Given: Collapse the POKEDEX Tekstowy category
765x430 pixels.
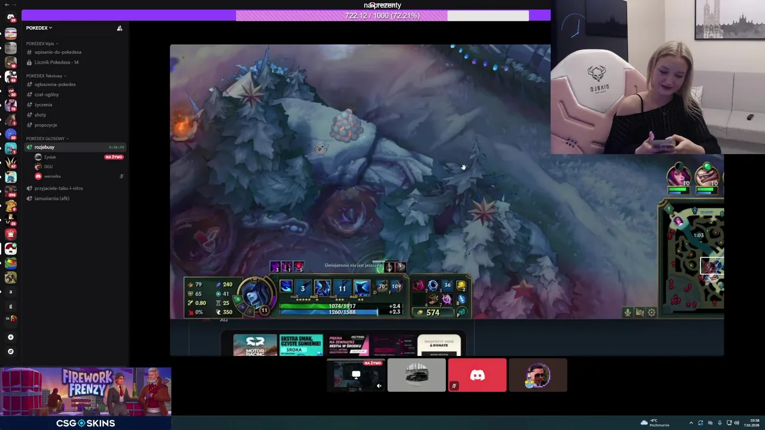Looking at the screenshot, I should pos(46,76).
